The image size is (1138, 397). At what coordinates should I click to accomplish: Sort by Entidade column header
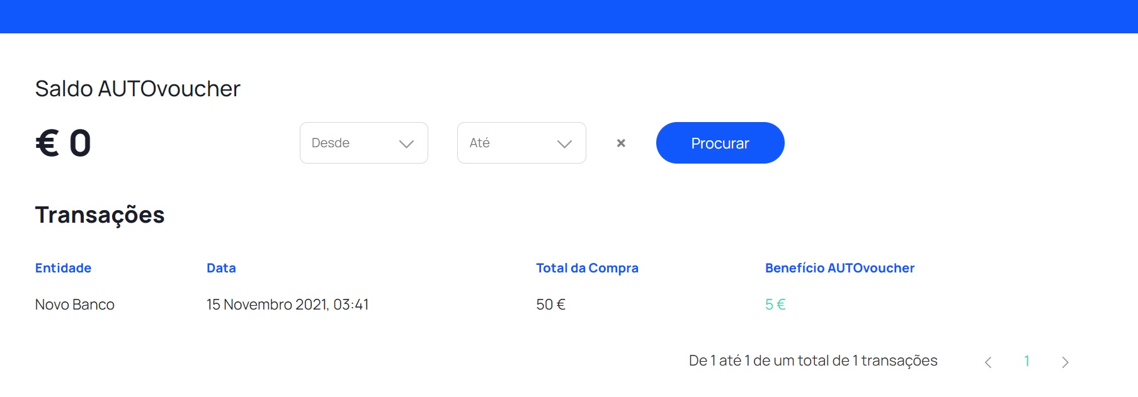[x=63, y=268]
